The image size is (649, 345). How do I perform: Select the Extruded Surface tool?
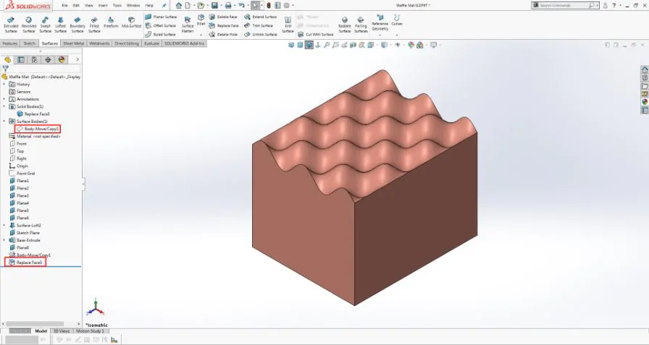(x=11, y=25)
